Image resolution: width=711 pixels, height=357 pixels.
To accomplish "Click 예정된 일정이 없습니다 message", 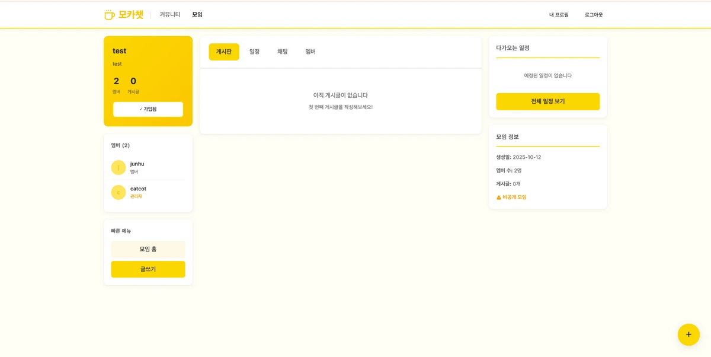I will [548, 76].
